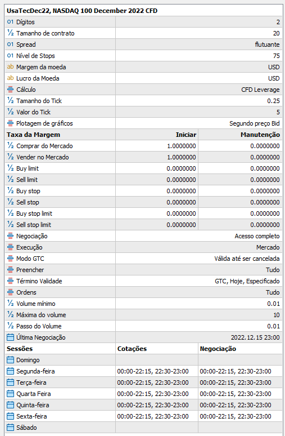Click the fraction icon beside Buy limit
Image resolution: width=285 pixels, height=436 pixels.
tap(10, 168)
